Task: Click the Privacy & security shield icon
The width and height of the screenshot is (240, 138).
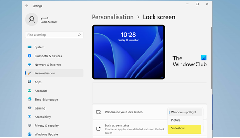Action: click(29, 125)
